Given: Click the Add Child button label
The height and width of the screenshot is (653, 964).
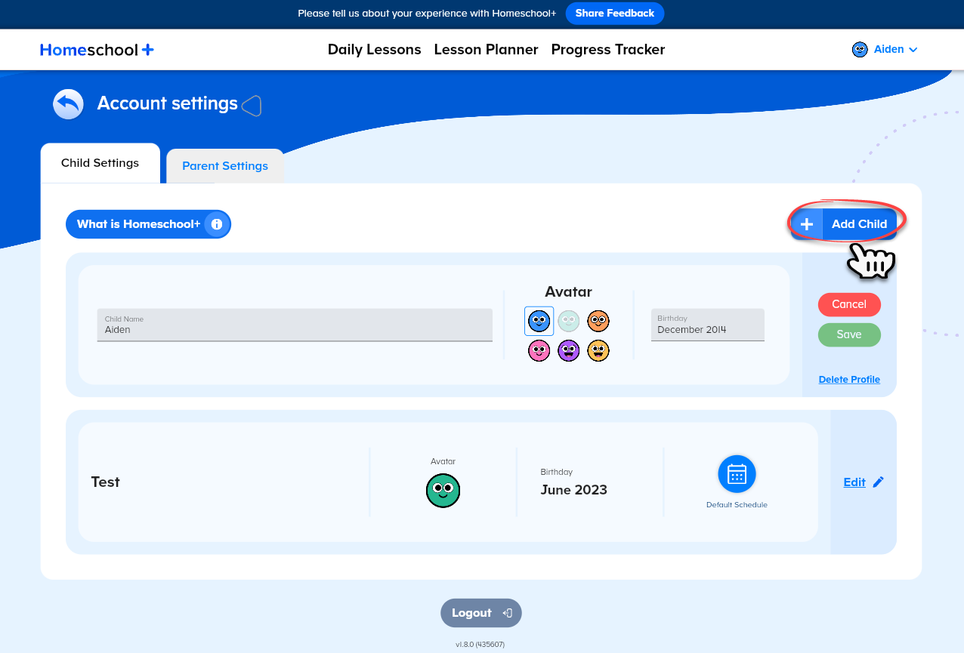Looking at the screenshot, I should (859, 224).
